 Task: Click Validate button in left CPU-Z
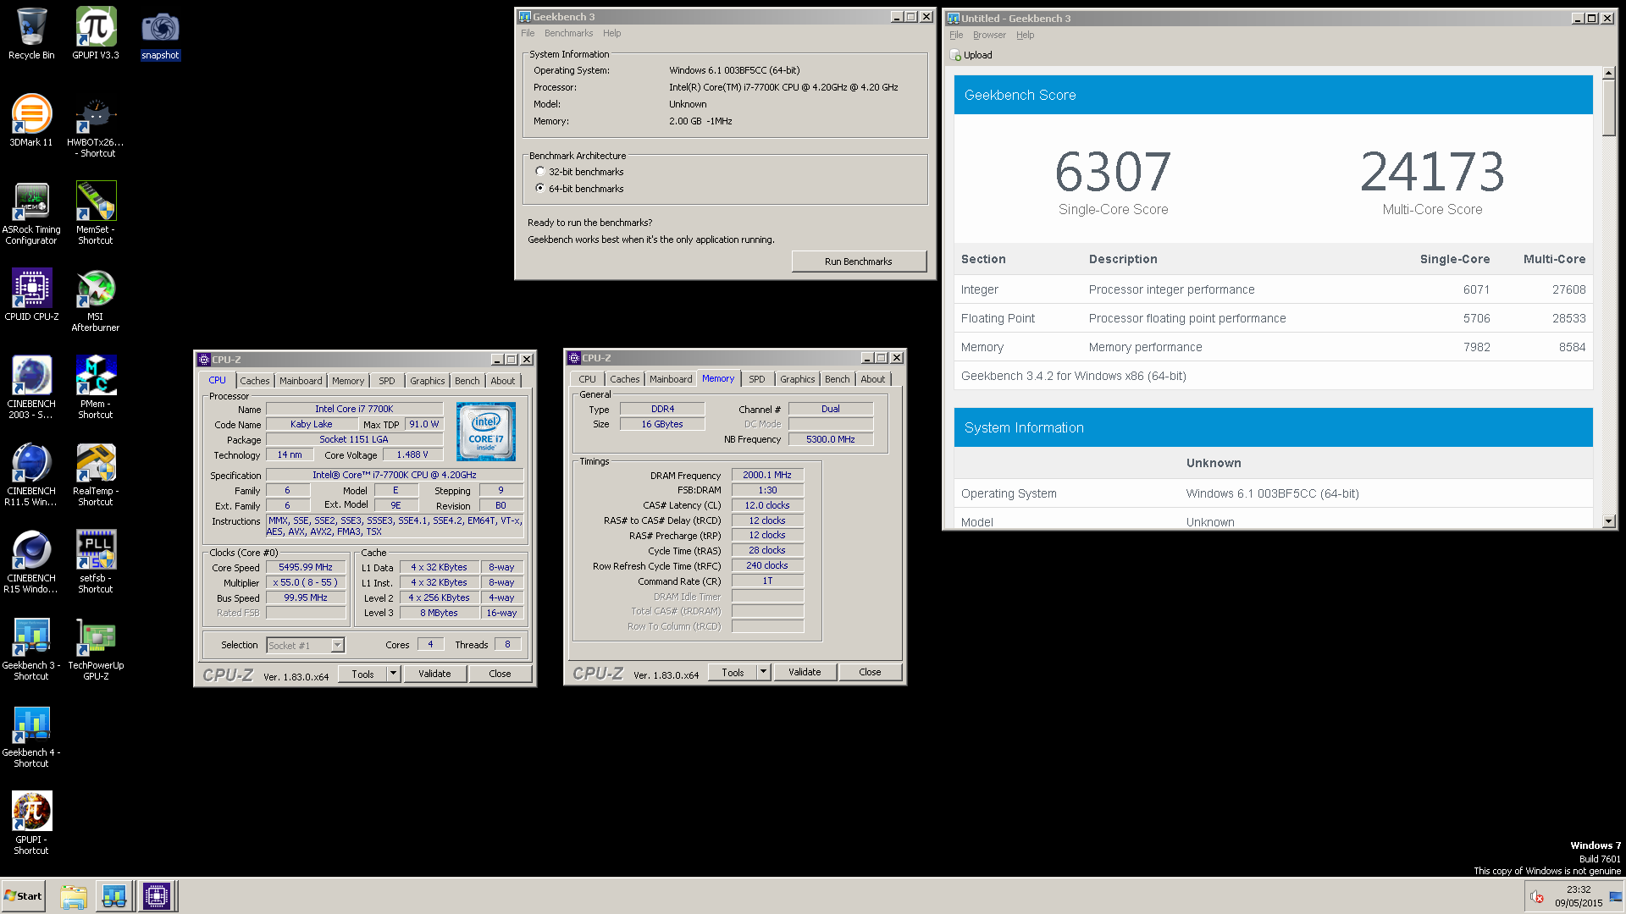pos(434,674)
